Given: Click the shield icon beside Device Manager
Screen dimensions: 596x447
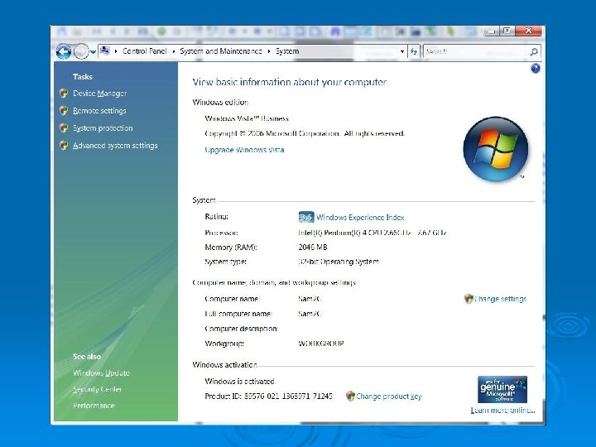Looking at the screenshot, I should coord(64,93).
